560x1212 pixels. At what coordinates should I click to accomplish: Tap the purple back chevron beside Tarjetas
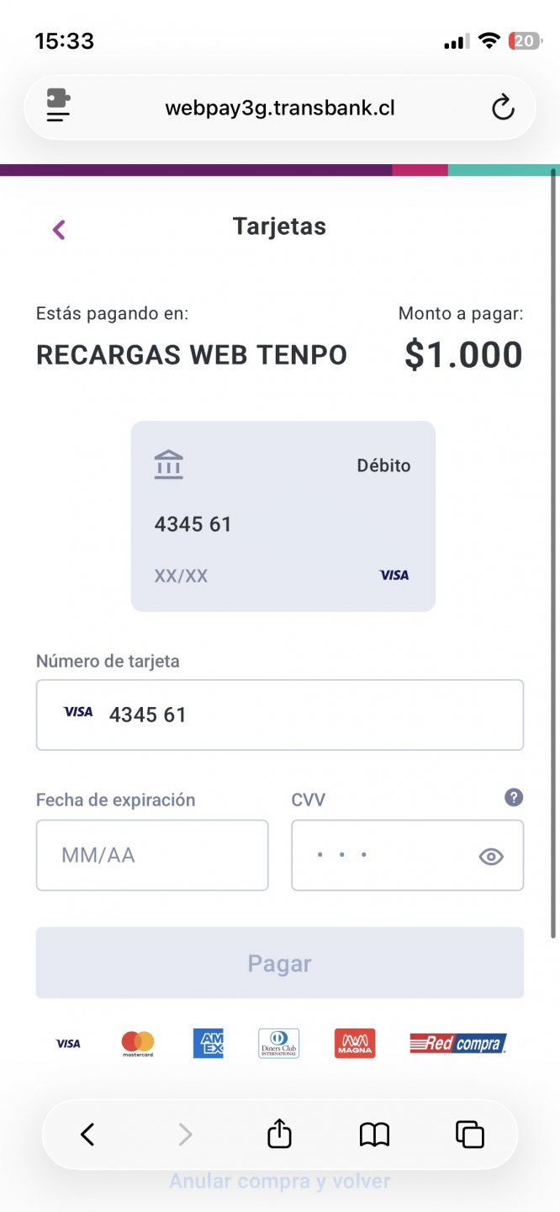59,229
